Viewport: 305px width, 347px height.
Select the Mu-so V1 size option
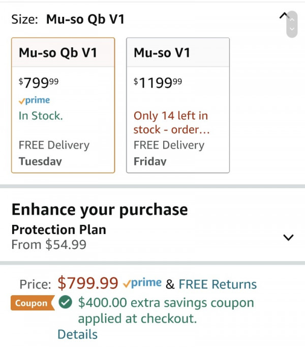pos(178,105)
